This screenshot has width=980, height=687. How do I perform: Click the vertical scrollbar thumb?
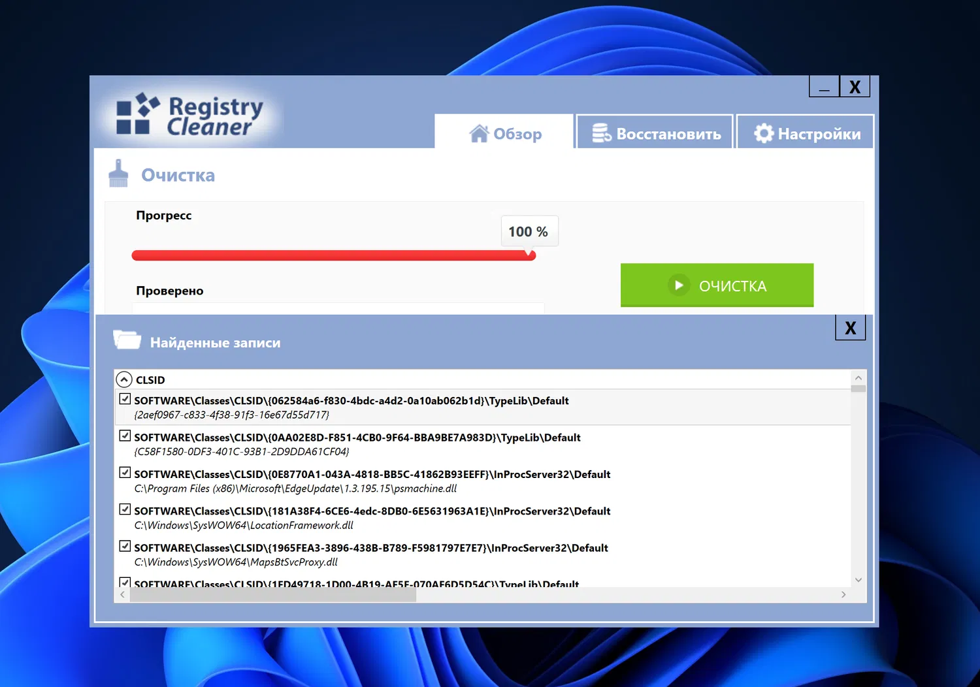(x=858, y=389)
